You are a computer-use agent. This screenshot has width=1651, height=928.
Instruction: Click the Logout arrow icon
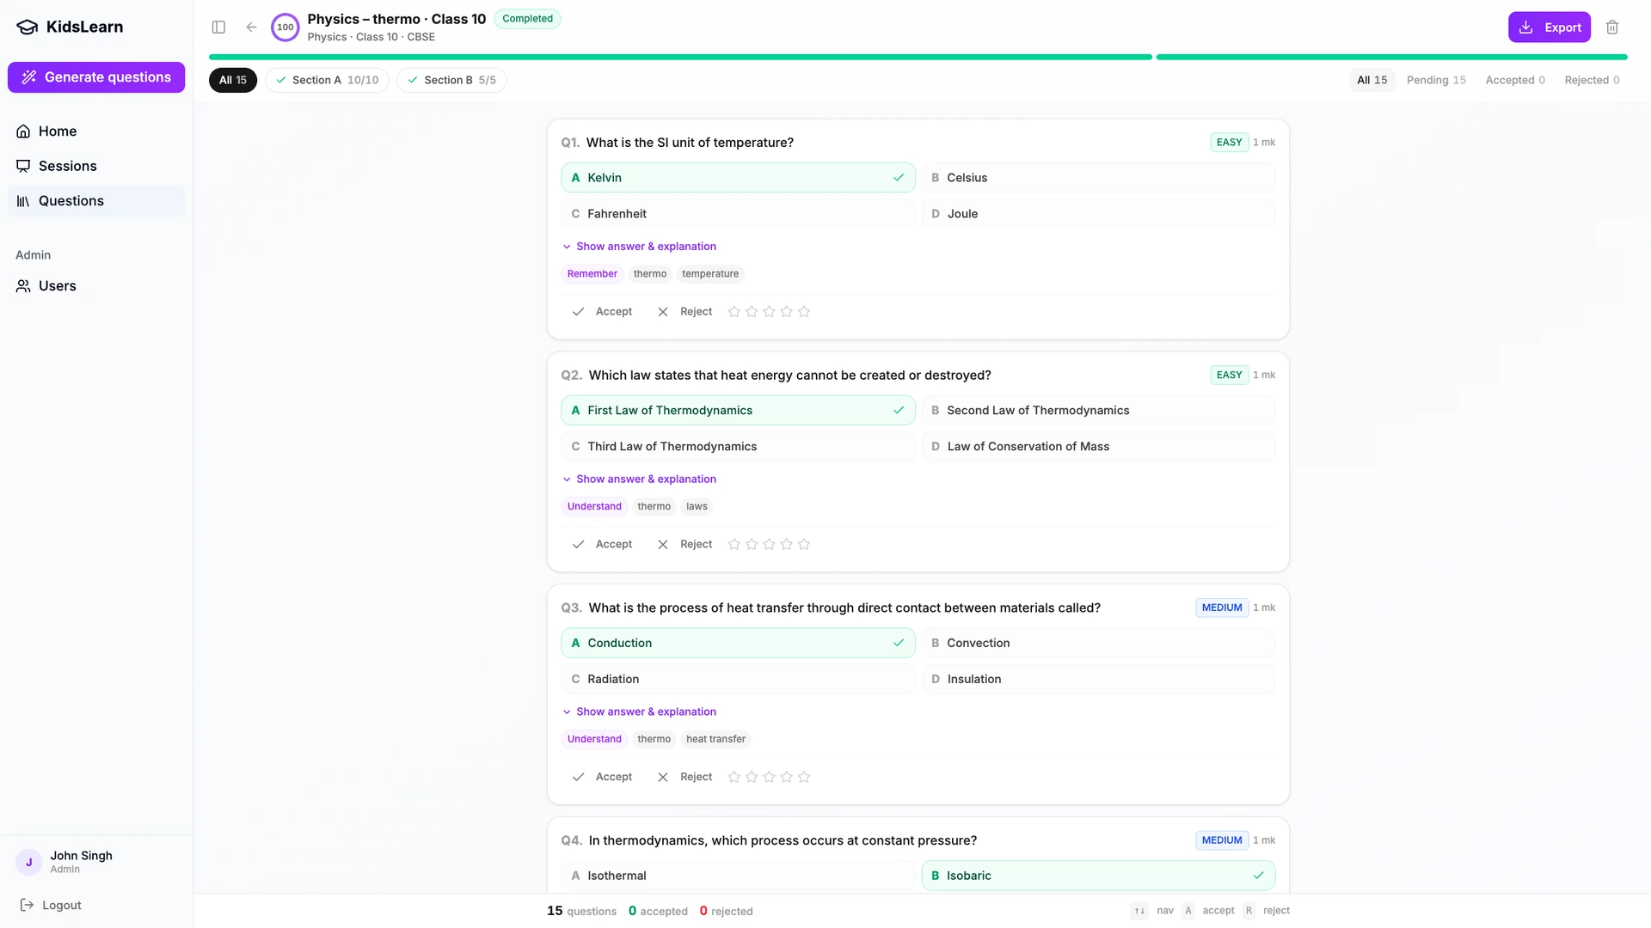coord(27,905)
